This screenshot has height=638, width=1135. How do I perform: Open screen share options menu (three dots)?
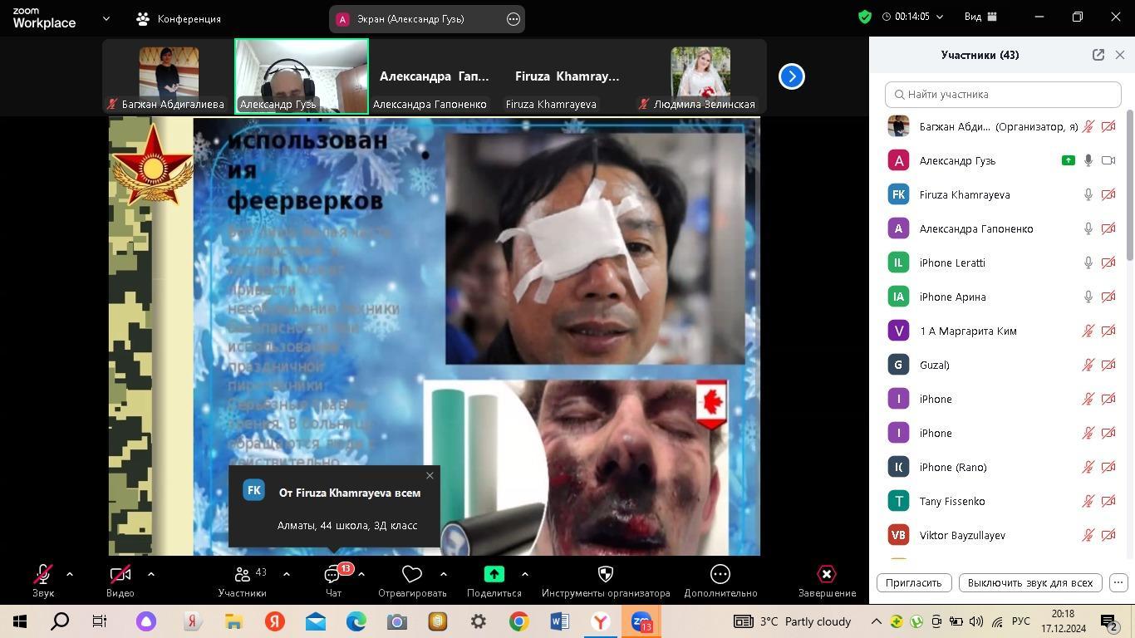(x=513, y=19)
